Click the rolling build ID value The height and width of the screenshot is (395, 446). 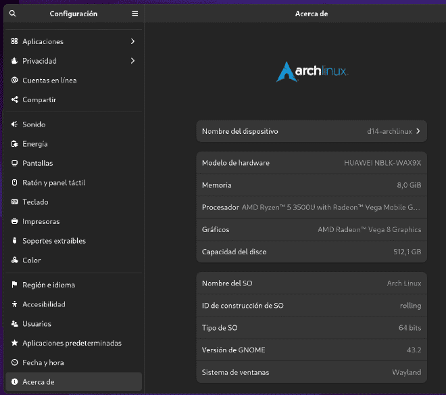coord(410,306)
